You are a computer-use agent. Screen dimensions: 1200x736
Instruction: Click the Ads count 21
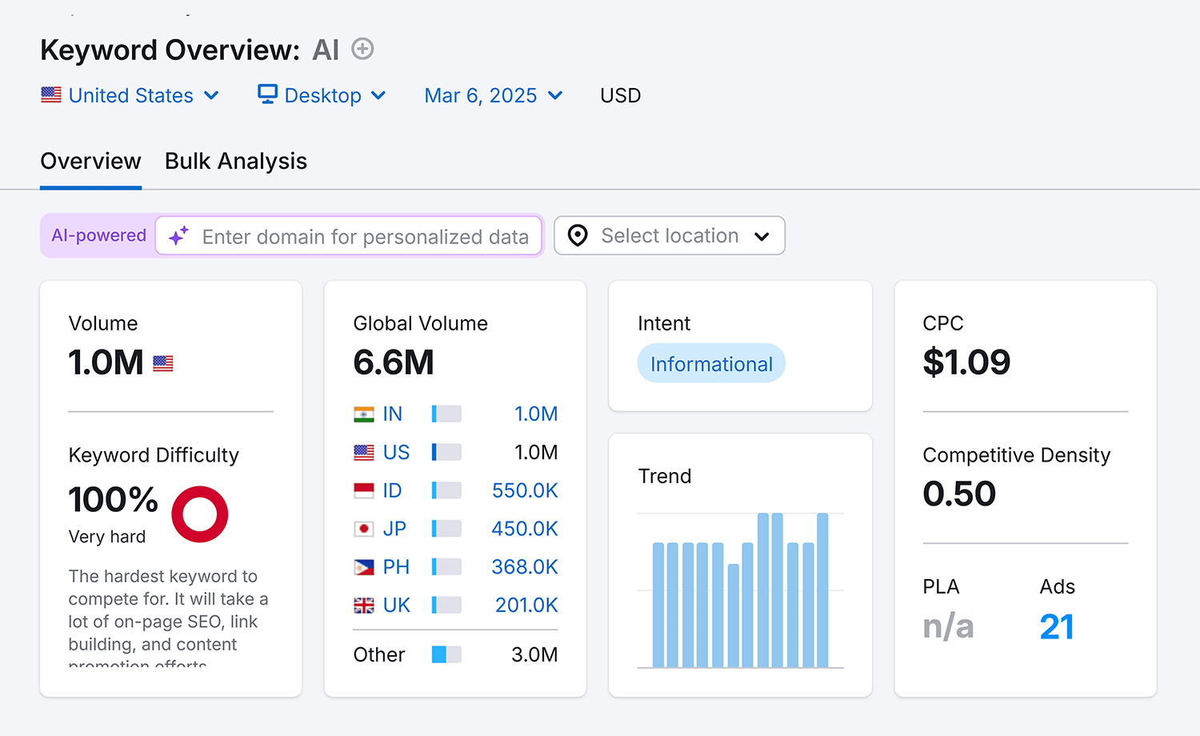click(1057, 627)
